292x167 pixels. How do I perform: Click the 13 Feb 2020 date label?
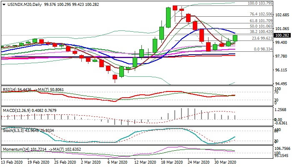pos(13,162)
